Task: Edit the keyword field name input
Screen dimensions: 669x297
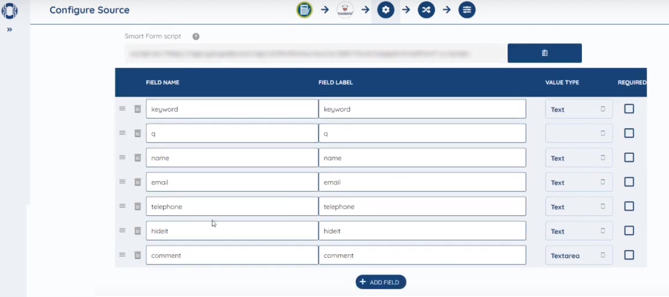Action: pyautogui.click(x=232, y=109)
